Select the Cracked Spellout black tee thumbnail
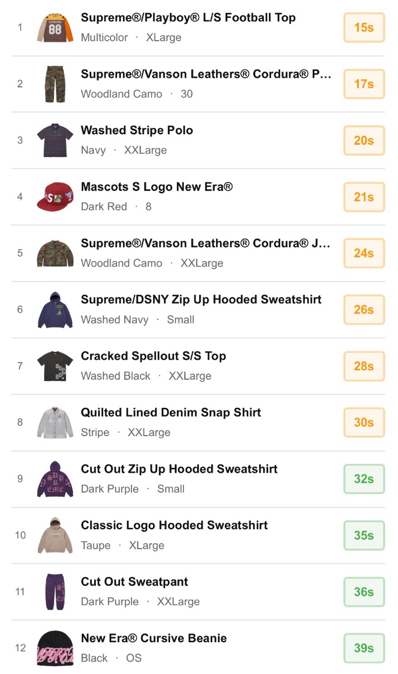 click(x=55, y=366)
